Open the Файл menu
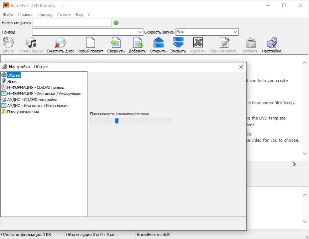The image size is (309, 239). coord(8,15)
